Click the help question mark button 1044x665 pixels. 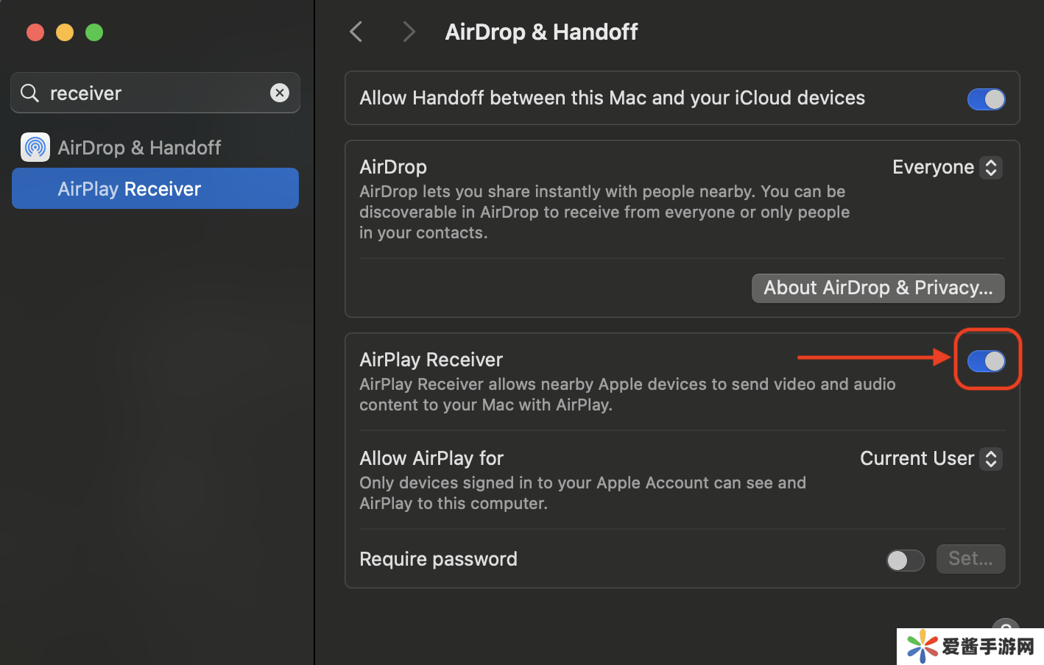(x=1005, y=624)
